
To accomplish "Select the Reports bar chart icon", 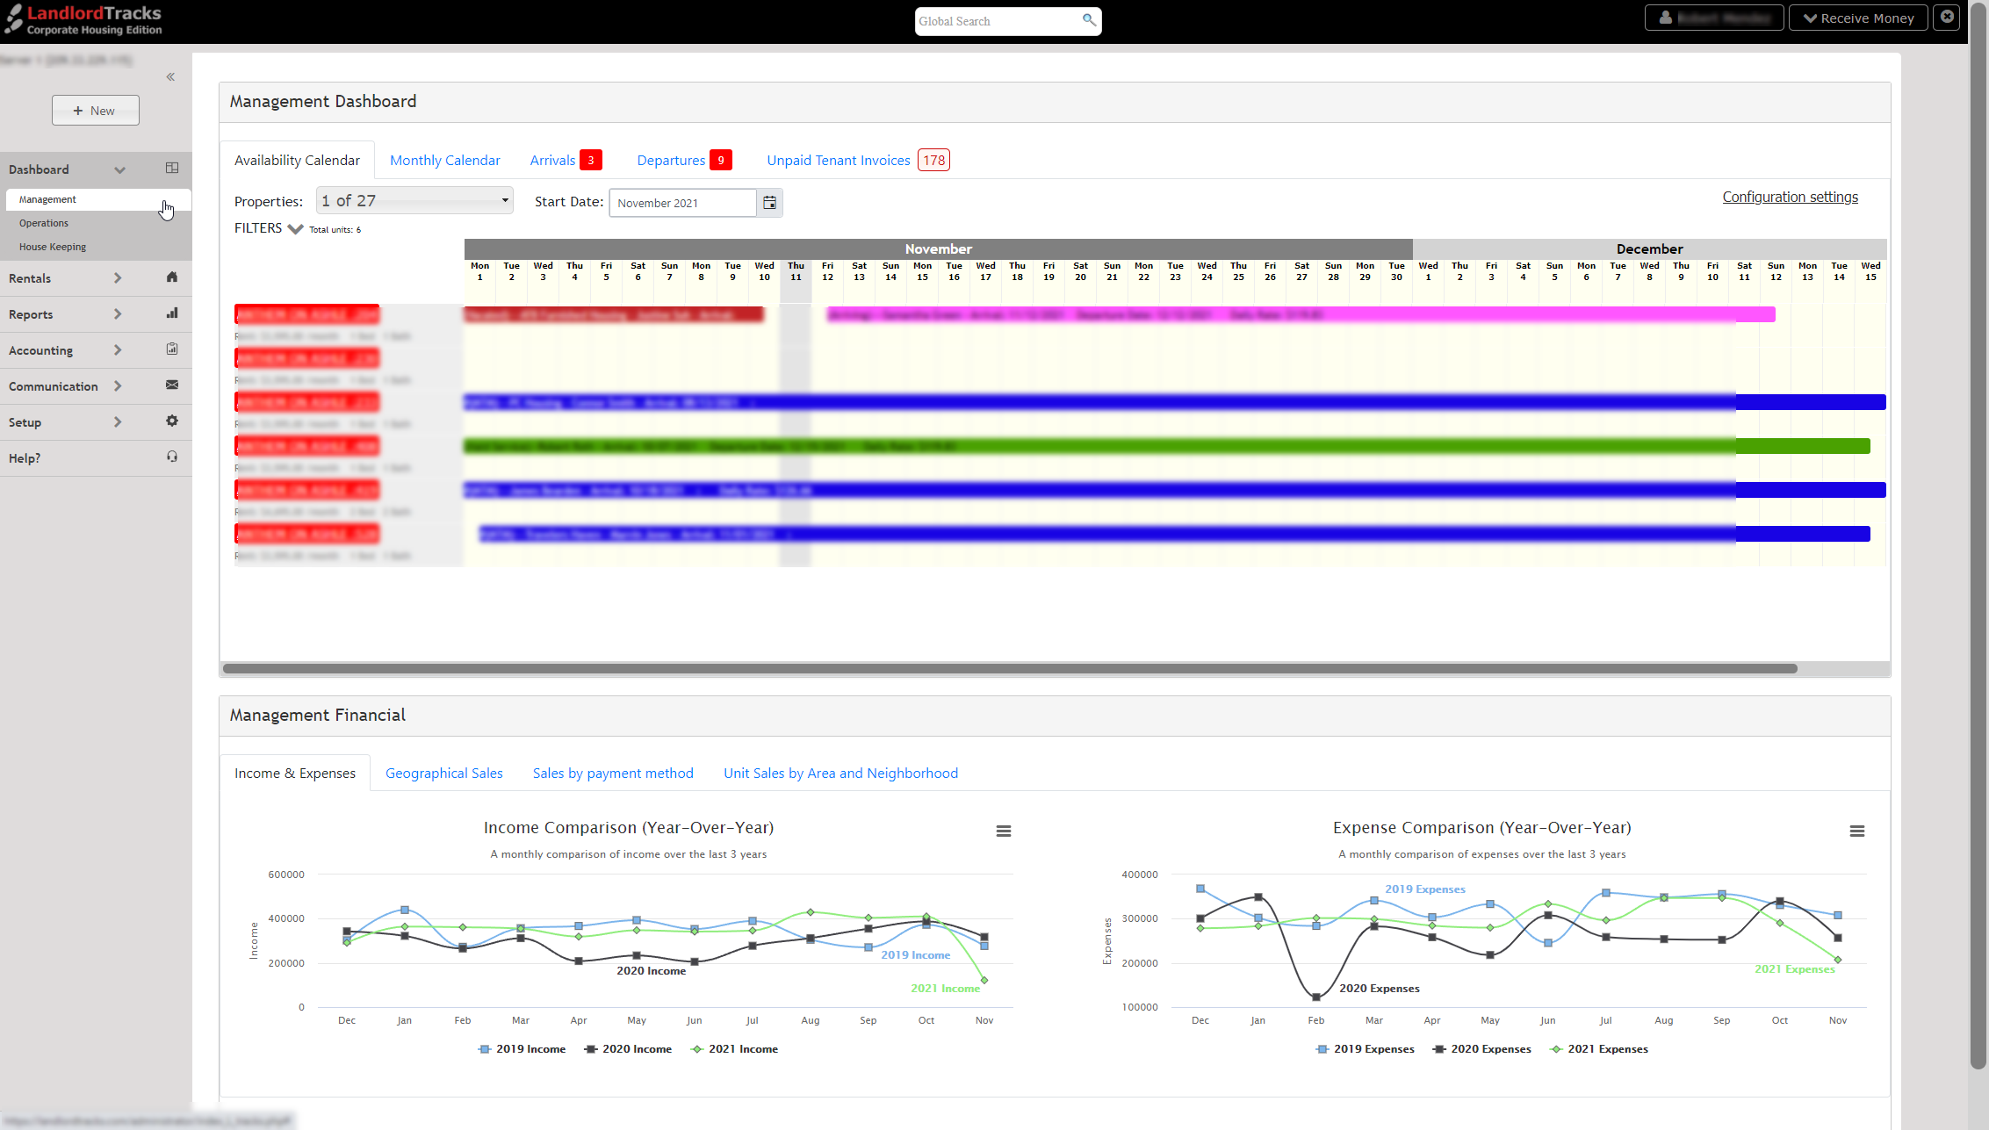I will tap(172, 313).
